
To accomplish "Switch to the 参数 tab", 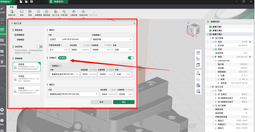I will 12,7.
